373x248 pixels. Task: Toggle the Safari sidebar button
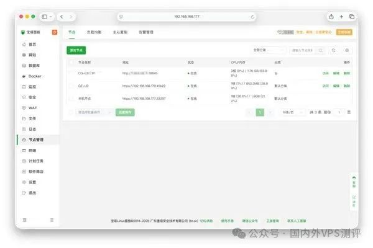[44, 17]
